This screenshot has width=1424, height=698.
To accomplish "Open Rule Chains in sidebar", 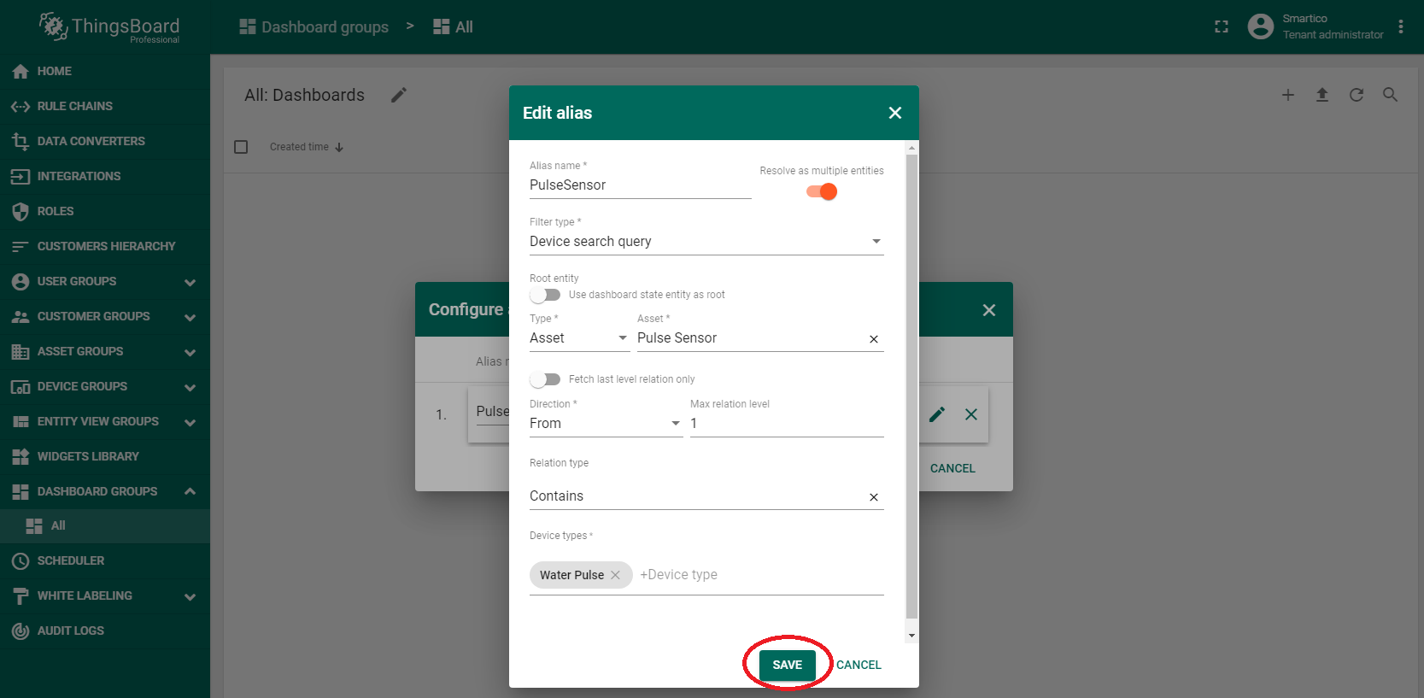I will click(75, 106).
